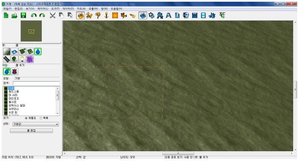Open the 편집(E) menu

19,9
